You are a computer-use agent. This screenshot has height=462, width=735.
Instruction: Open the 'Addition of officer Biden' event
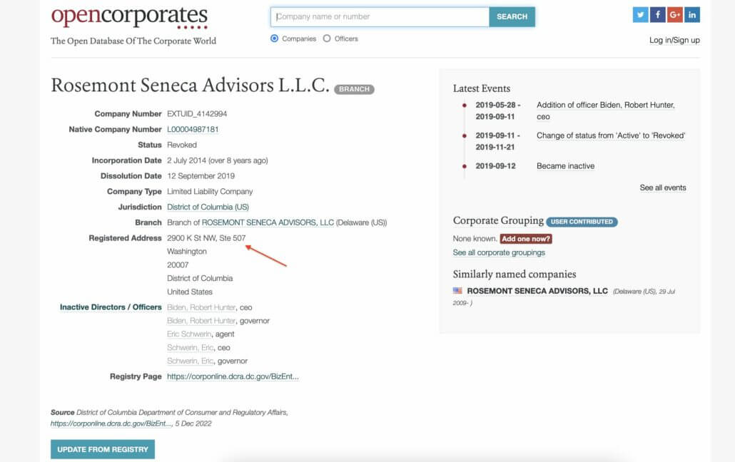click(606, 111)
